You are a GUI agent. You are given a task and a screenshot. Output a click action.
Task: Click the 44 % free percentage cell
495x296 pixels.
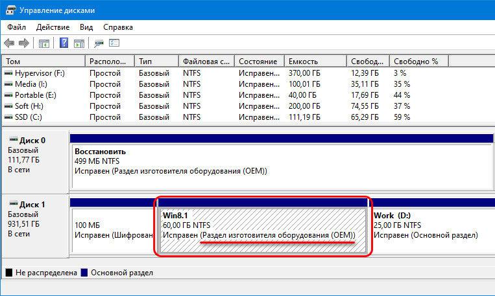402,95
